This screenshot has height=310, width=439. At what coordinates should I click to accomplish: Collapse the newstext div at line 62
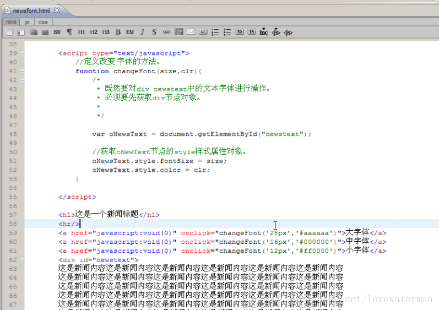click(x=22, y=260)
